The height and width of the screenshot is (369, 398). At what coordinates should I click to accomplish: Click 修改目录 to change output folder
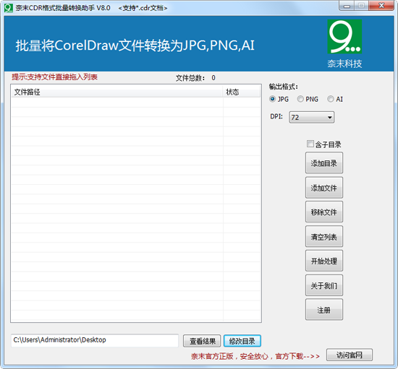pos(242,341)
